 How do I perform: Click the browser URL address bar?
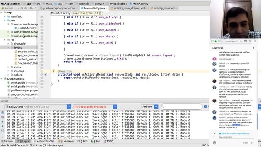[228, 41]
